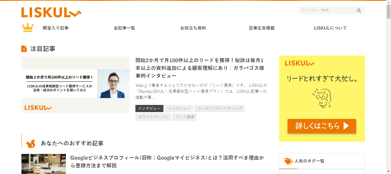Click the リードとれすぎて大忙し banner text
Screen dimensions: 391x174
pos(322,79)
